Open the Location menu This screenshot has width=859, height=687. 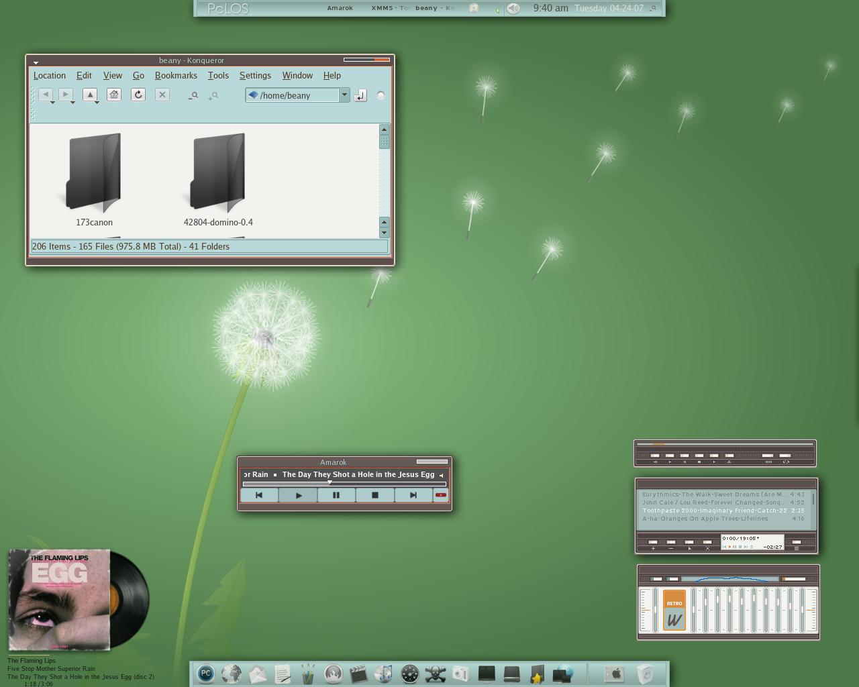coord(50,76)
